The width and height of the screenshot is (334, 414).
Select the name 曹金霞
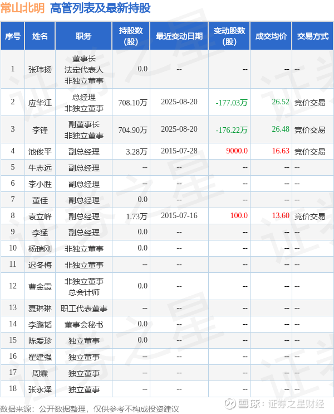click(x=40, y=287)
